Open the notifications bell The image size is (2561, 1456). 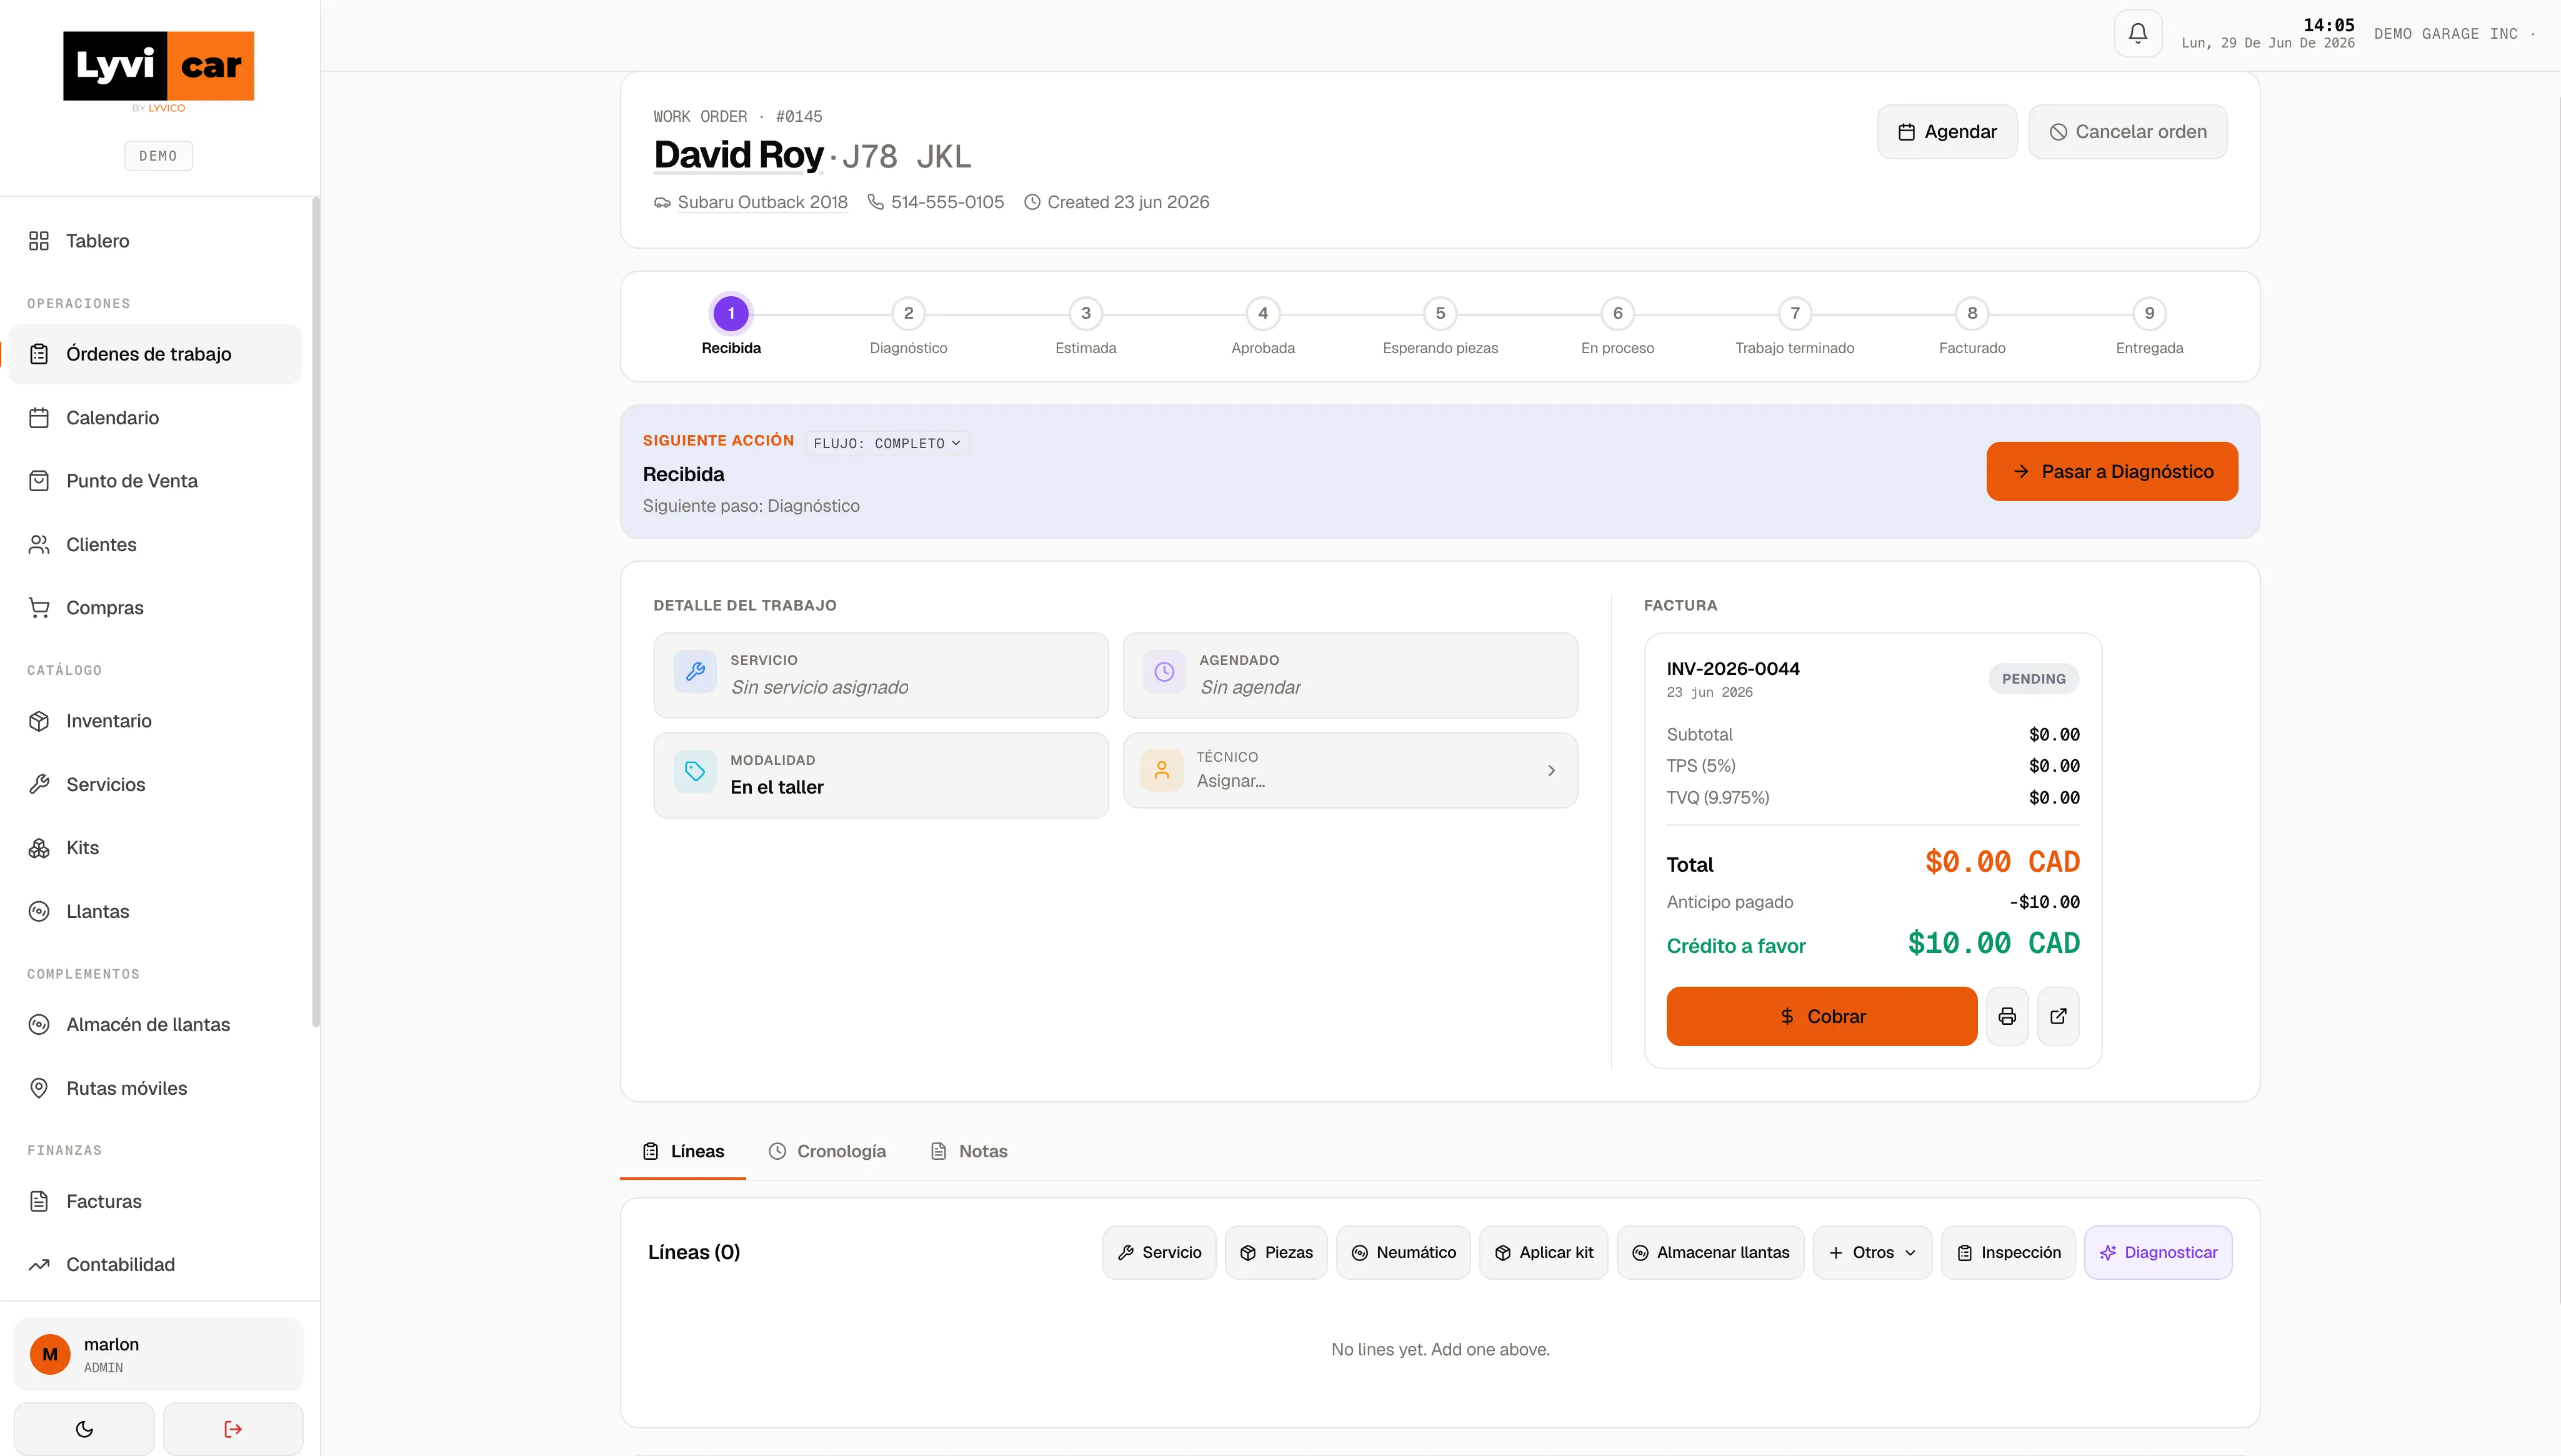point(2138,33)
